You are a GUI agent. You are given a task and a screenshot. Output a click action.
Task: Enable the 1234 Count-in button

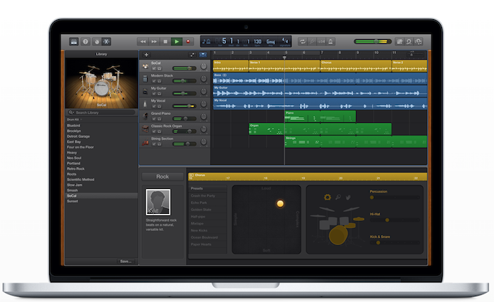(x=321, y=41)
